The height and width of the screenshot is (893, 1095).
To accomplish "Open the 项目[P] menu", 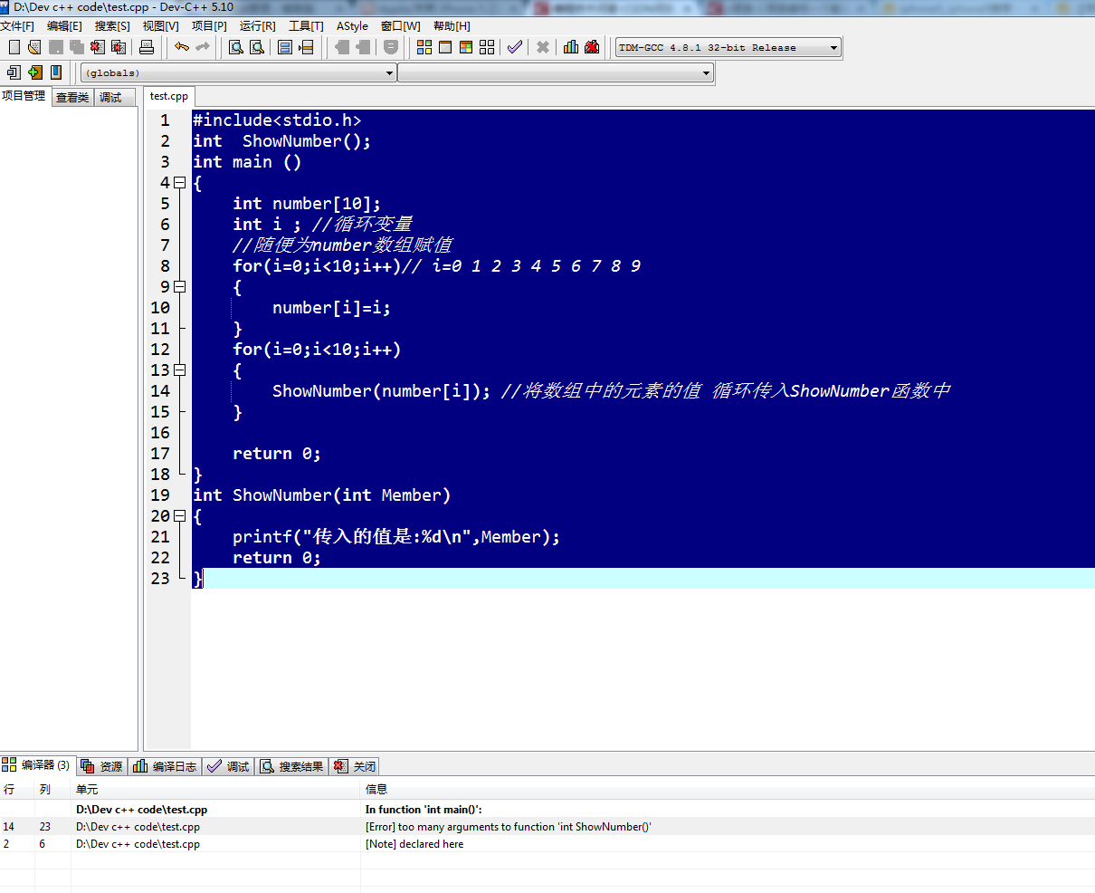I will tap(209, 26).
